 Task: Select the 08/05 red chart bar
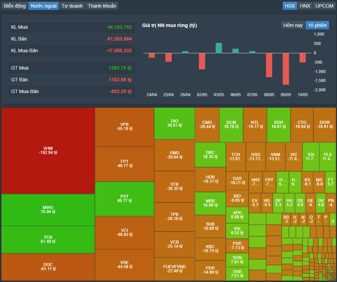269,65
